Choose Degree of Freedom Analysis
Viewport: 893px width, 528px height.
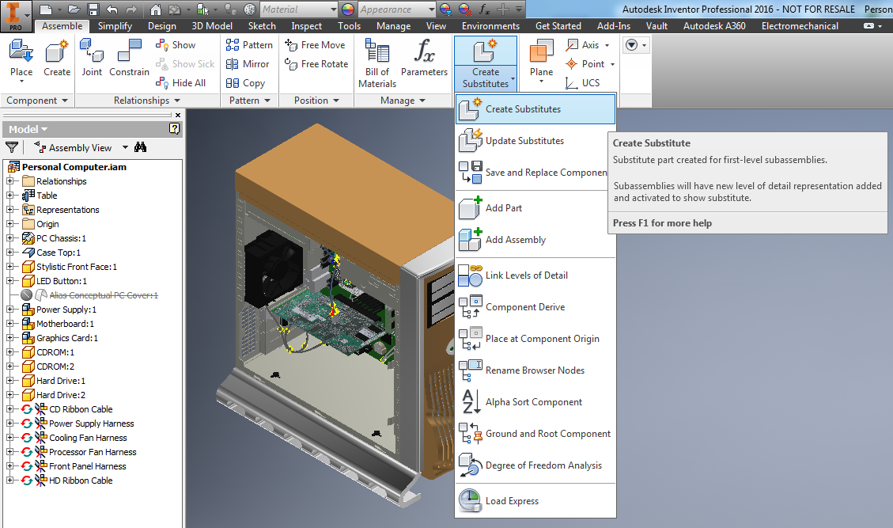535,465
